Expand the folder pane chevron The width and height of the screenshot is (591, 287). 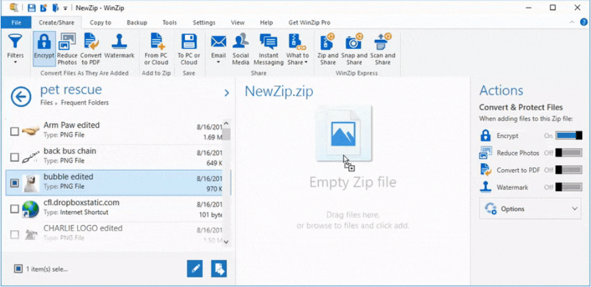(x=226, y=93)
